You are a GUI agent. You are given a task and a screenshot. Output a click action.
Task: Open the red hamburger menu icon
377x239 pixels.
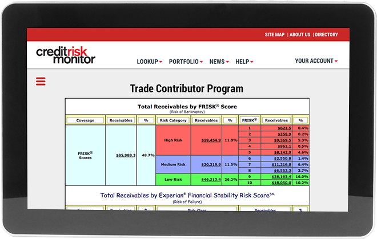click(x=41, y=82)
